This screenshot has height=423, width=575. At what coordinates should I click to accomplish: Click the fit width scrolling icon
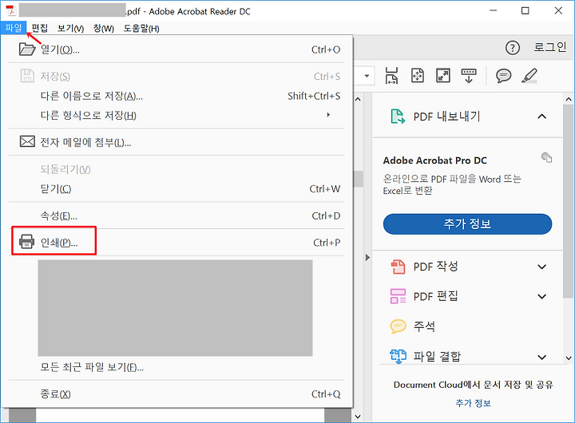391,76
